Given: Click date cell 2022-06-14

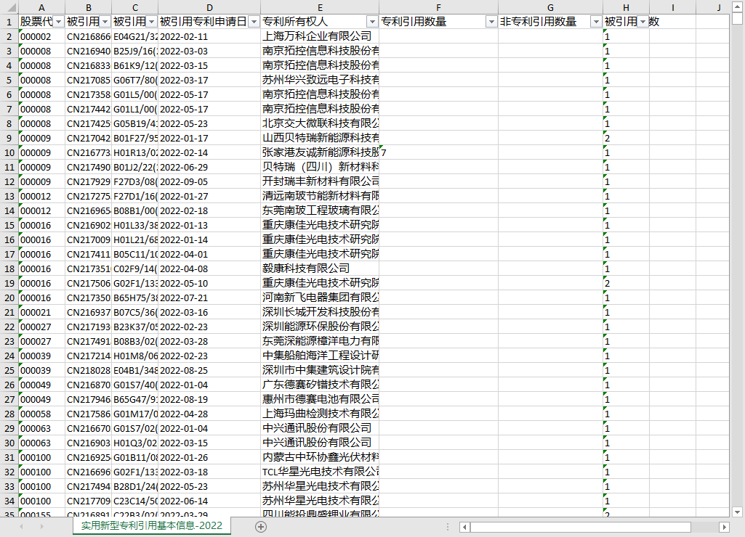Looking at the screenshot, I should tap(209, 501).
